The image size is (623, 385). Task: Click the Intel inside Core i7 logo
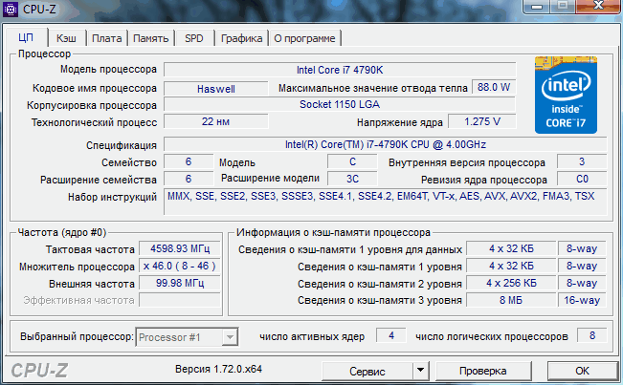566,95
